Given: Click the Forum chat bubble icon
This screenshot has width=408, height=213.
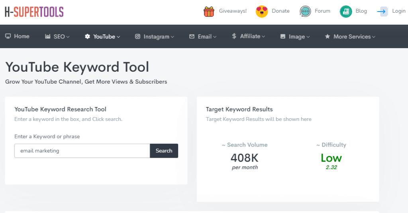Looking at the screenshot, I should click(306, 12).
